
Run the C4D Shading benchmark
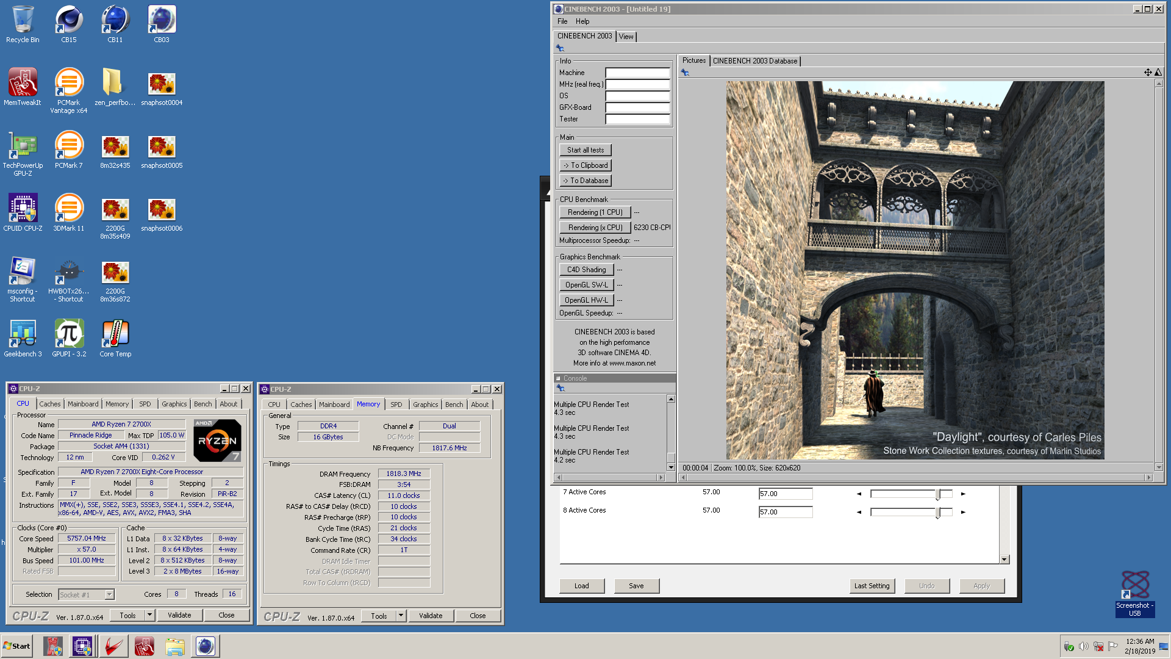[587, 270]
